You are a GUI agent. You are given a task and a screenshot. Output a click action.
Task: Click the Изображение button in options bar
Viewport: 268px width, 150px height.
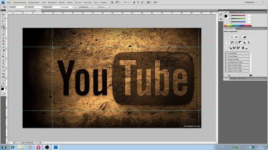[x=84, y=7]
